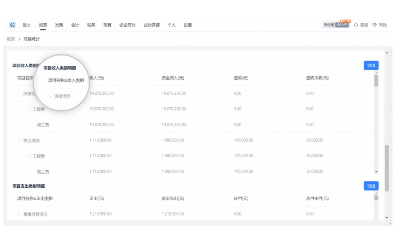This screenshot has height=241, width=400.
Task: Go to the 税务 section
Action: tap(91, 25)
